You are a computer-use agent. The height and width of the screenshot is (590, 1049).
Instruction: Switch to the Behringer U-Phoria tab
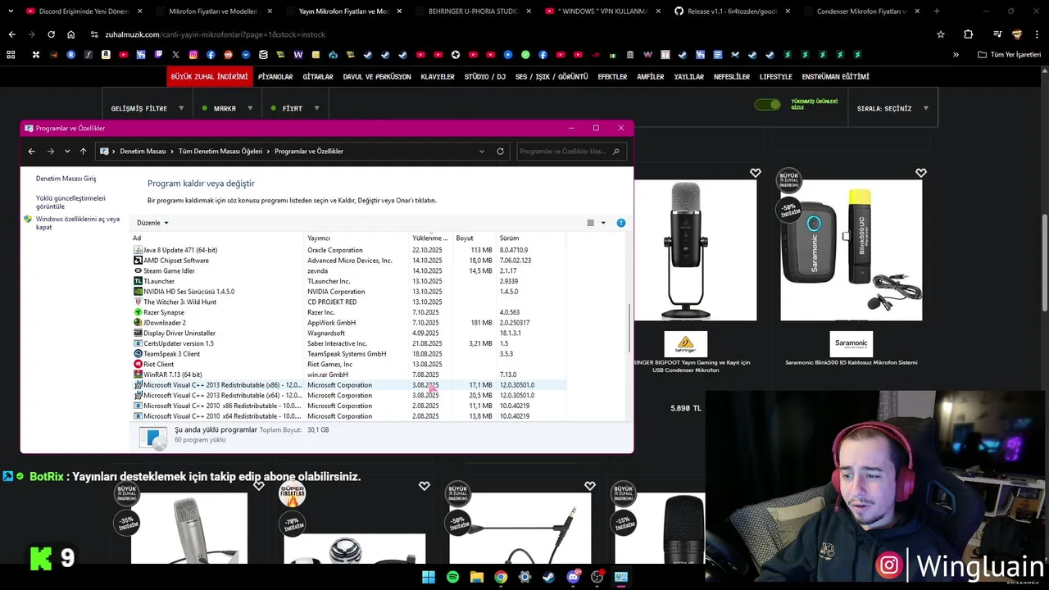tap(473, 11)
